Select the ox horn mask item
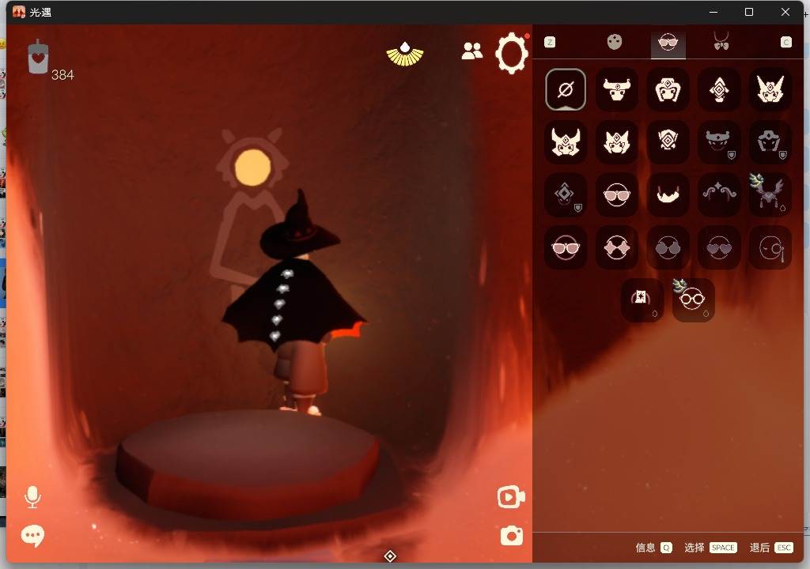The height and width of the screenshot is (569, 810). pyautogui.click(x=617, y=90)
